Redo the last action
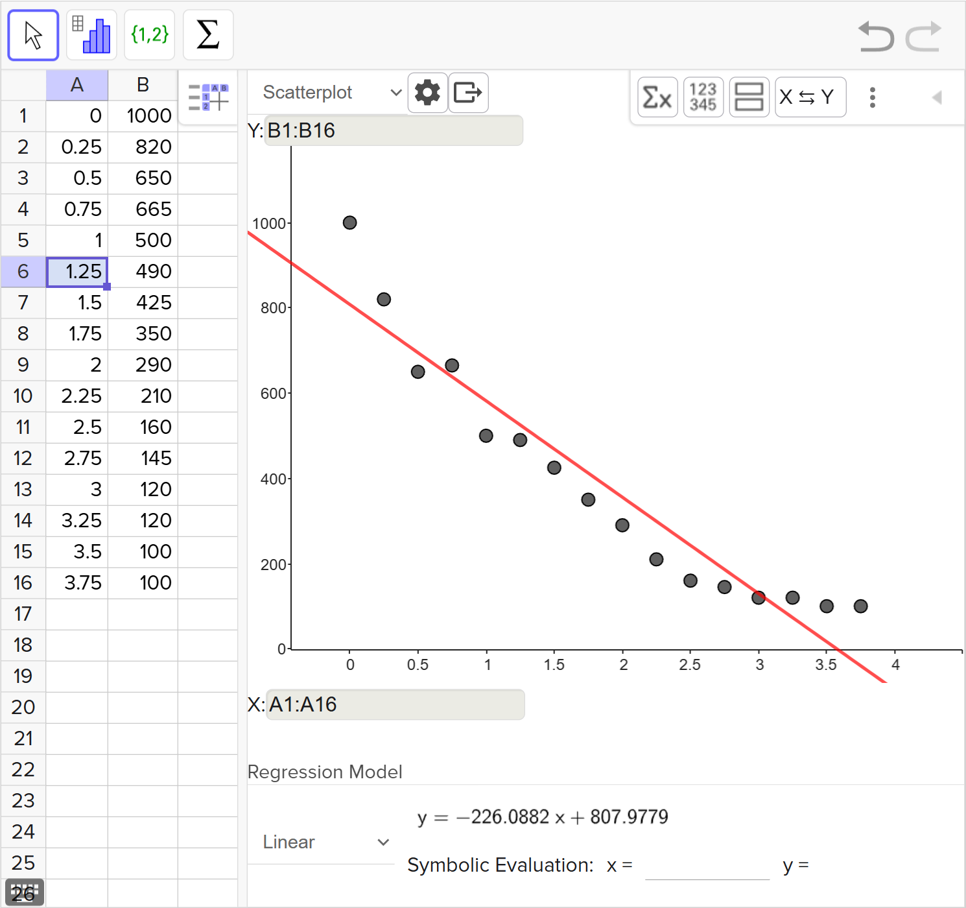Image resolution: width=966 pixels, height=908 pixels. [923, 36]
